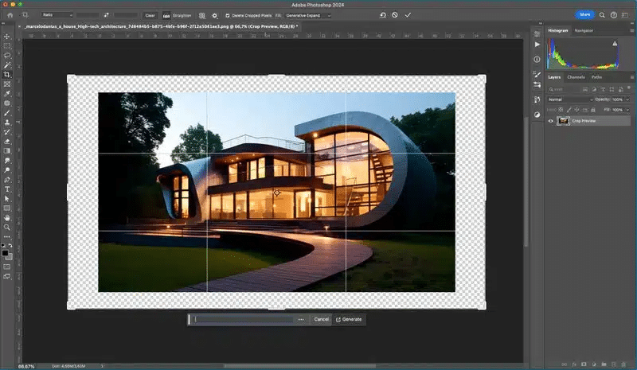Toggle Delete Cropped Pixels checkbox

(228, 15)
